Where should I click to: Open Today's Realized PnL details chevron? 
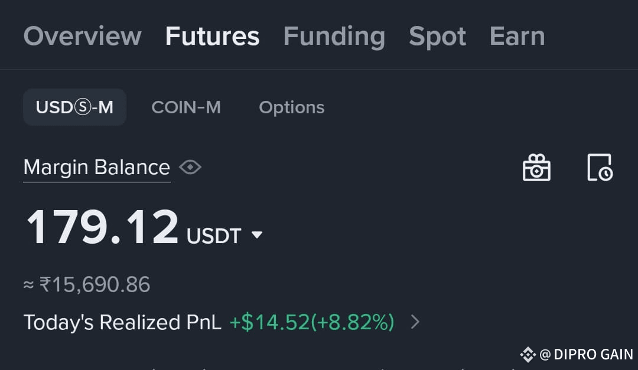point(415,322)
